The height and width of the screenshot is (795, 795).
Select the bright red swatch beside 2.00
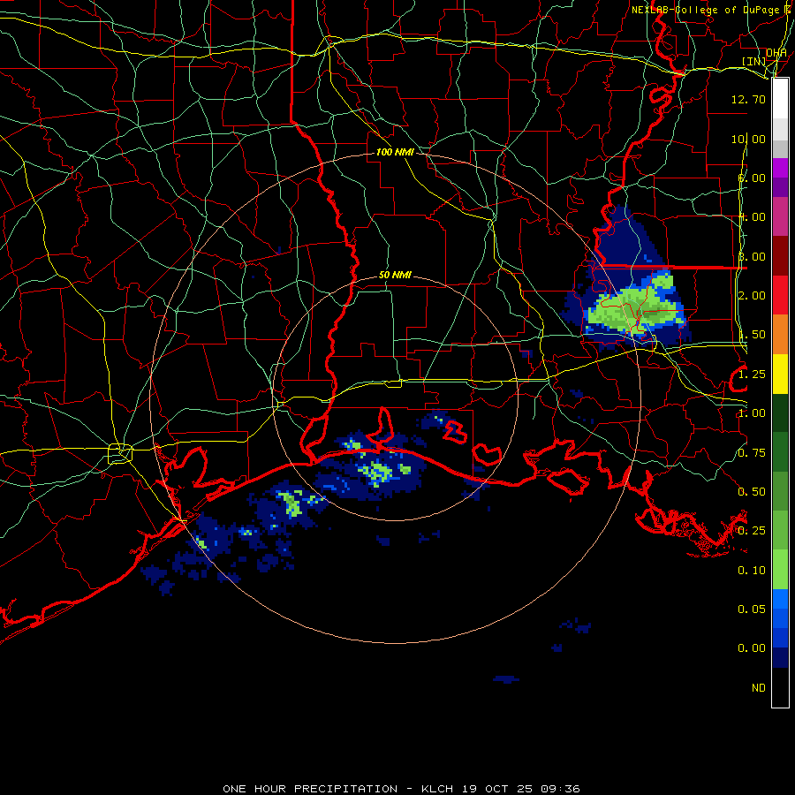coord(780,296)
